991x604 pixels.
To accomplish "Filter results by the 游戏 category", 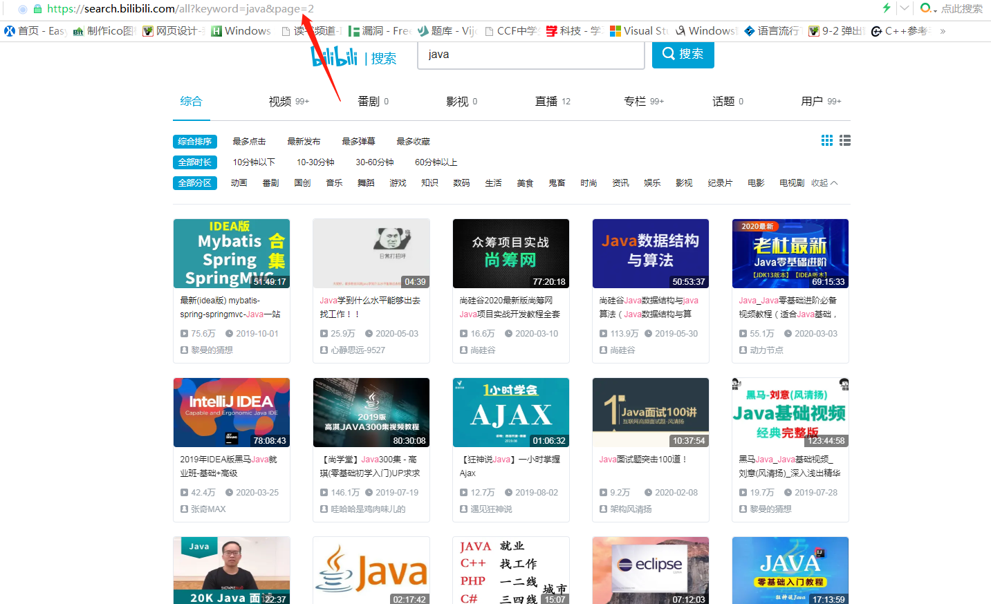I will pyautogui.click(x=398, y=182).
